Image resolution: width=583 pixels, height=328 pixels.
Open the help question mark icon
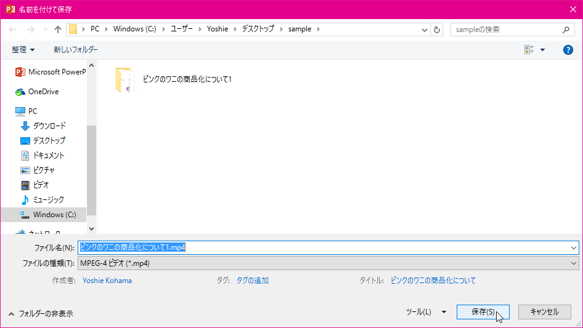pyautogui.click(x=568, y=50)
